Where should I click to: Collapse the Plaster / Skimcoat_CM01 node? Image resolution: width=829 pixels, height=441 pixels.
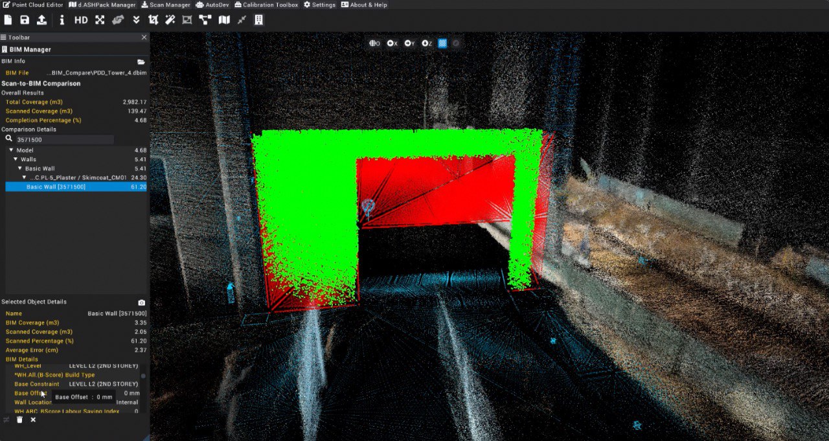point(24,177)
